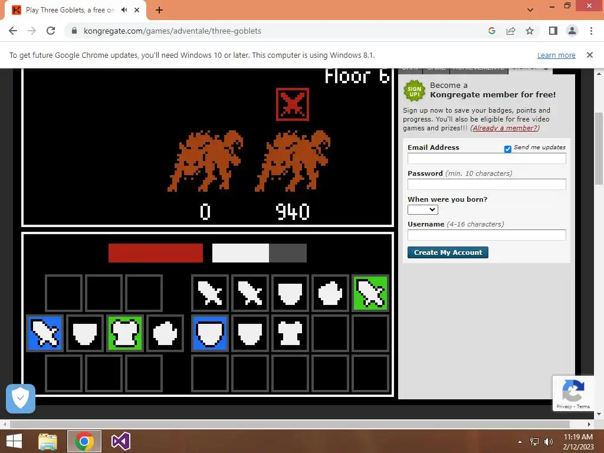Open the Google search side icon
Viewport: 604px width, 453px height.
[x=491, y=31]
